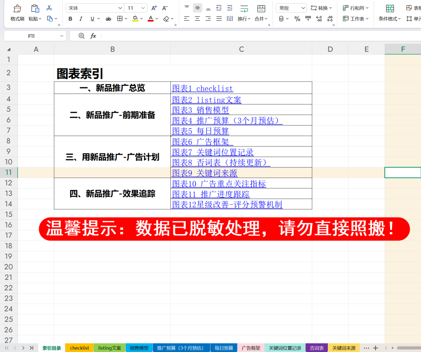
Task: Click the Paste (粘贴) clipboard icon
Action: [35, 9]
